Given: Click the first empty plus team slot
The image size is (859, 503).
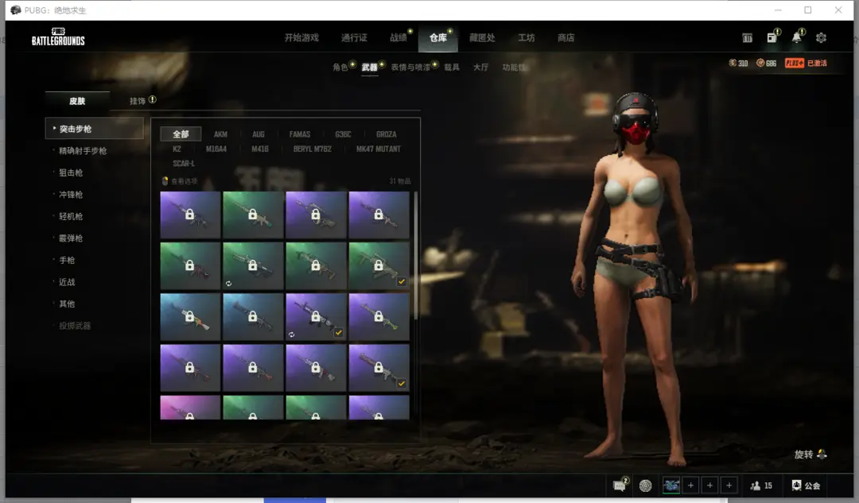Looking at the screenshot, I should pos(690,486).
